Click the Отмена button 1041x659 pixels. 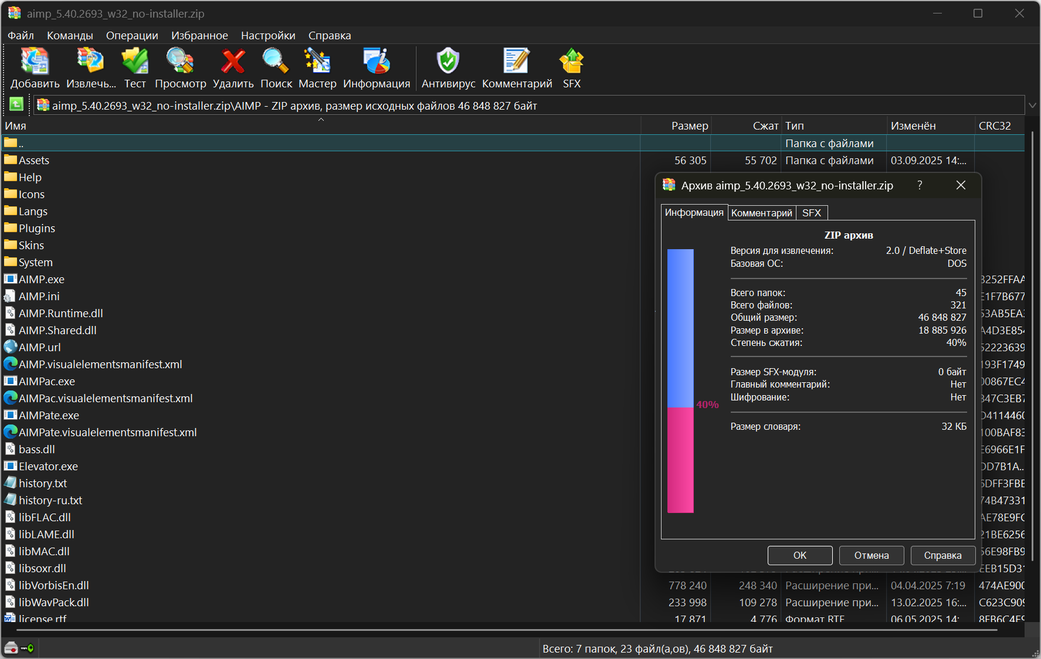coord(872,555)
